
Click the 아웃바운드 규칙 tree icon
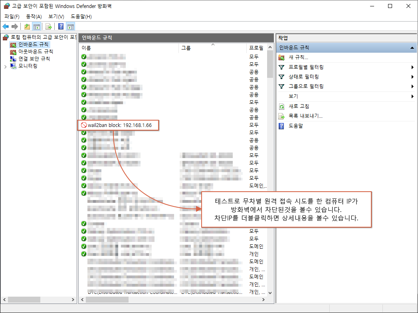(13, 52)
